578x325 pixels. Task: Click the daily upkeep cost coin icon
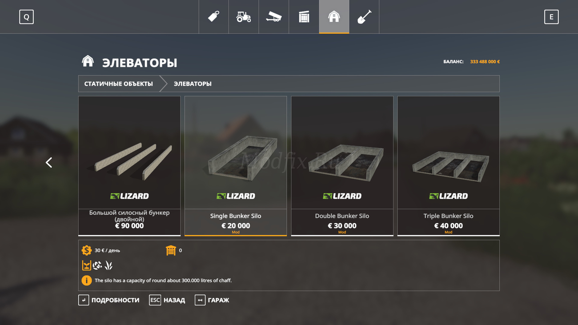click(87, 250)
